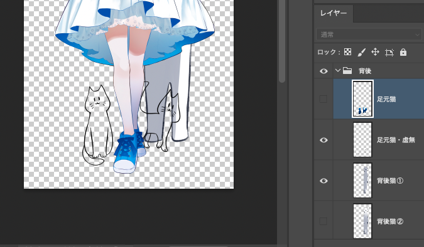This screenshot has height=247, width=424.
Task: Lock artboard nesting icon
Action: (389, 53)
